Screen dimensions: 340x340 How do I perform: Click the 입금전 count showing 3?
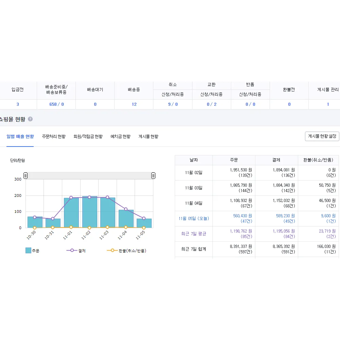click(x=17, y=104)
